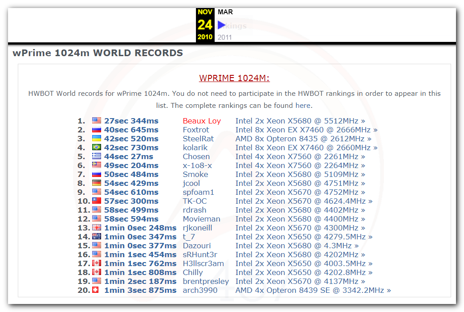
Task: Click the Russian flag beside Smoke's entry
Action: [x=97, y=174]
